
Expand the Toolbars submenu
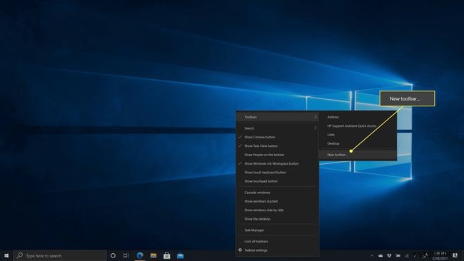coord(277,117)
